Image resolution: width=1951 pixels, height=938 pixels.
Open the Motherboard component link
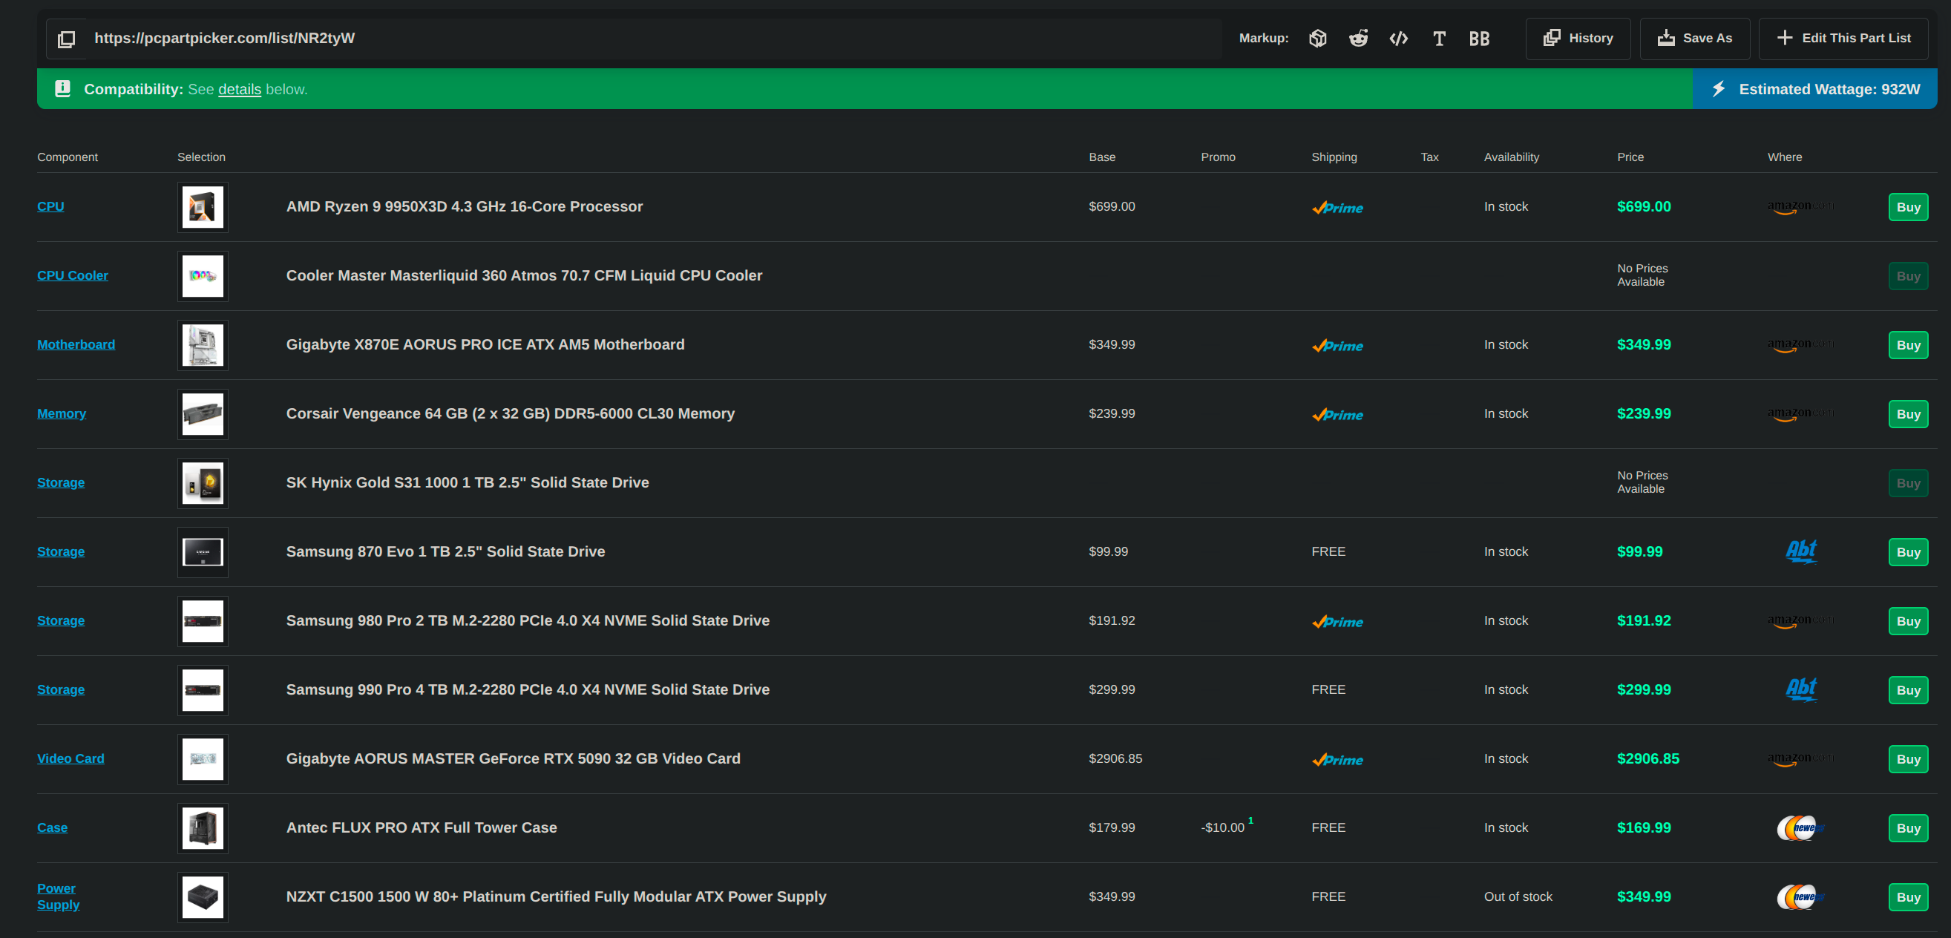[76, 344]
